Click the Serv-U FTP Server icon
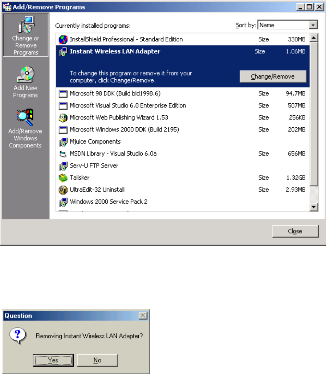This screenshot has width=326, height=374. [x=63, y=166]
